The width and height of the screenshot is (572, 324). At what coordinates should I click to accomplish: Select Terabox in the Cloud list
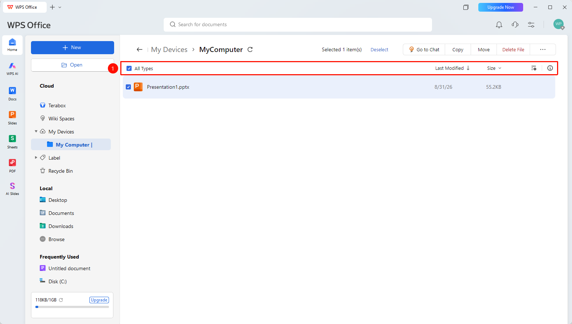tap(57, 105)
